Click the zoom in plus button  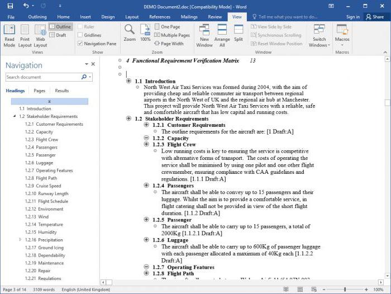point(366,290)
